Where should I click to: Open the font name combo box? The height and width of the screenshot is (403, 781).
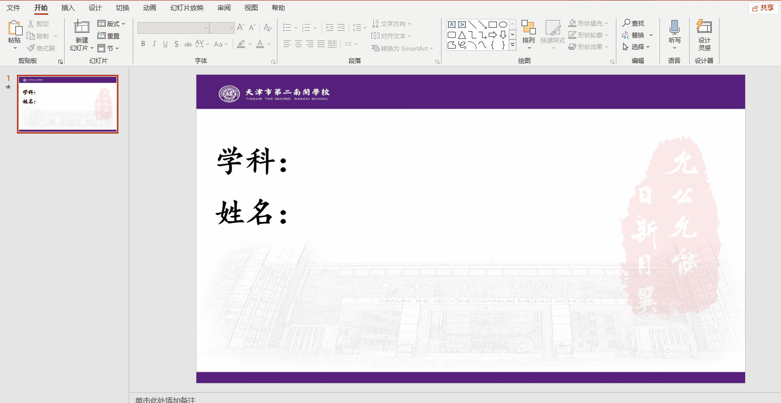[173, 28]
